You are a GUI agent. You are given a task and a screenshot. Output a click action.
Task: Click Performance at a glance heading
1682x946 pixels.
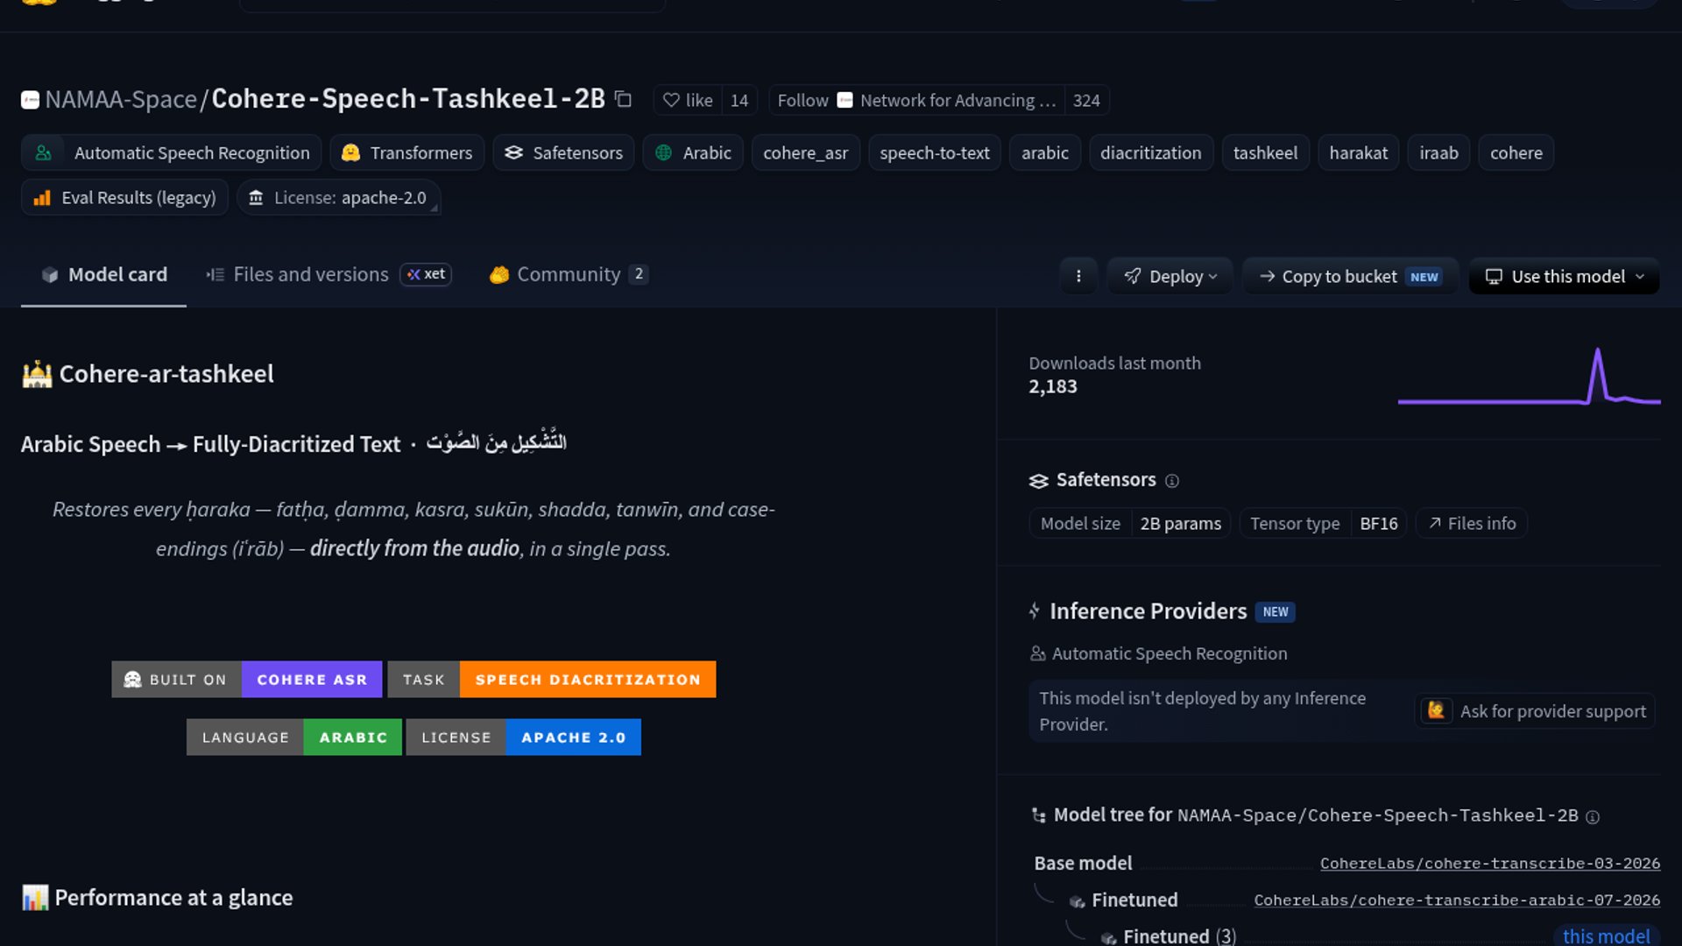[x=157, y=898]
